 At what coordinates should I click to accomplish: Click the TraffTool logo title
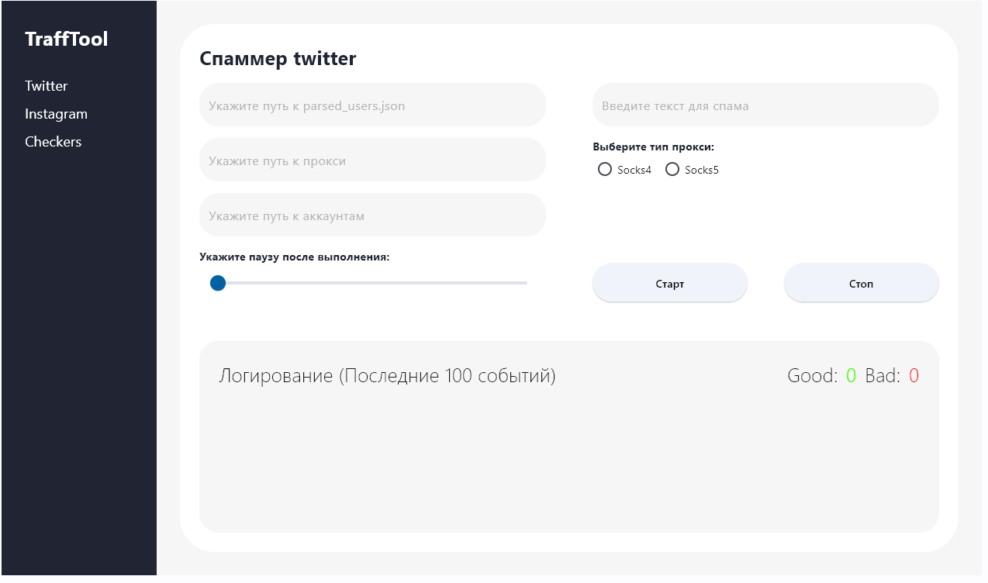point(67,39)
